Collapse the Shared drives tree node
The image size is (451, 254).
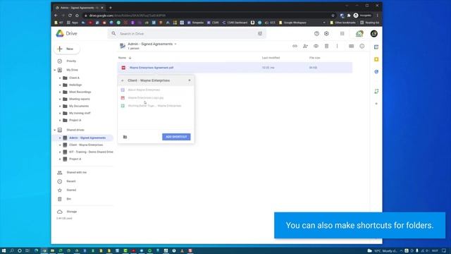[x=55, y=130]
